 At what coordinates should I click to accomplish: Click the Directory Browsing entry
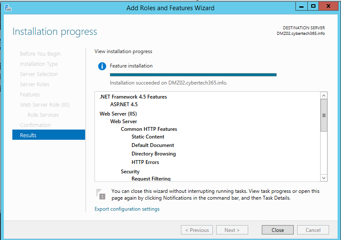pyautogui.click(x=154, y=154)
